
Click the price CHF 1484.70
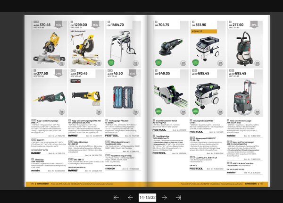[x=116, y=25]
